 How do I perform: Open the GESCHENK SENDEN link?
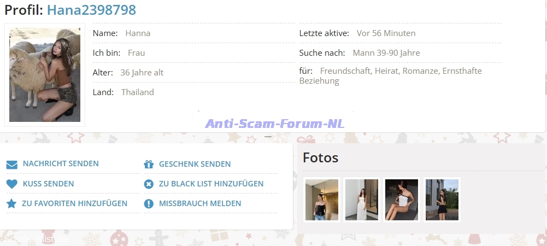tap(195, 164)
